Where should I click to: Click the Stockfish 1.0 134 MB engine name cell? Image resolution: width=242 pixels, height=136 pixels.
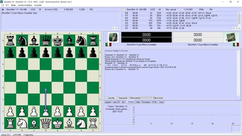[16, 9]
